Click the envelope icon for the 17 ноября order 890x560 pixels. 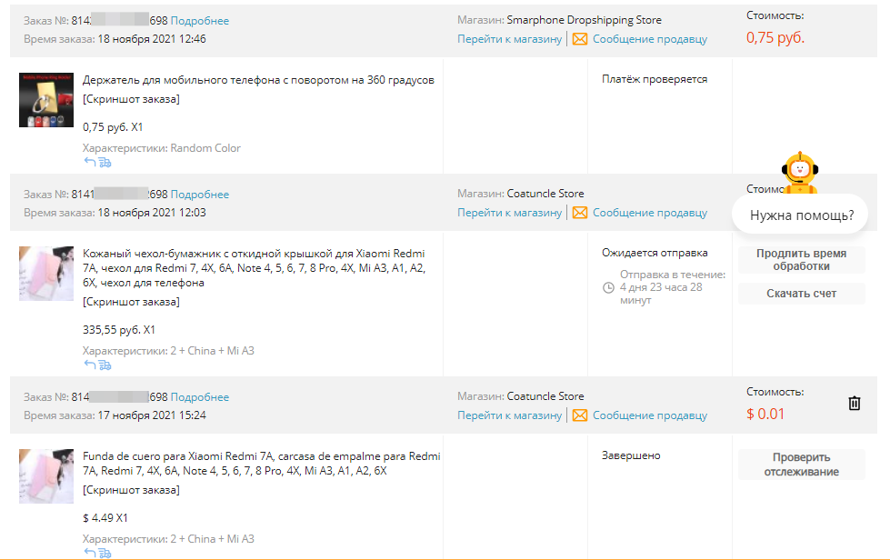(x=579, y=415)
